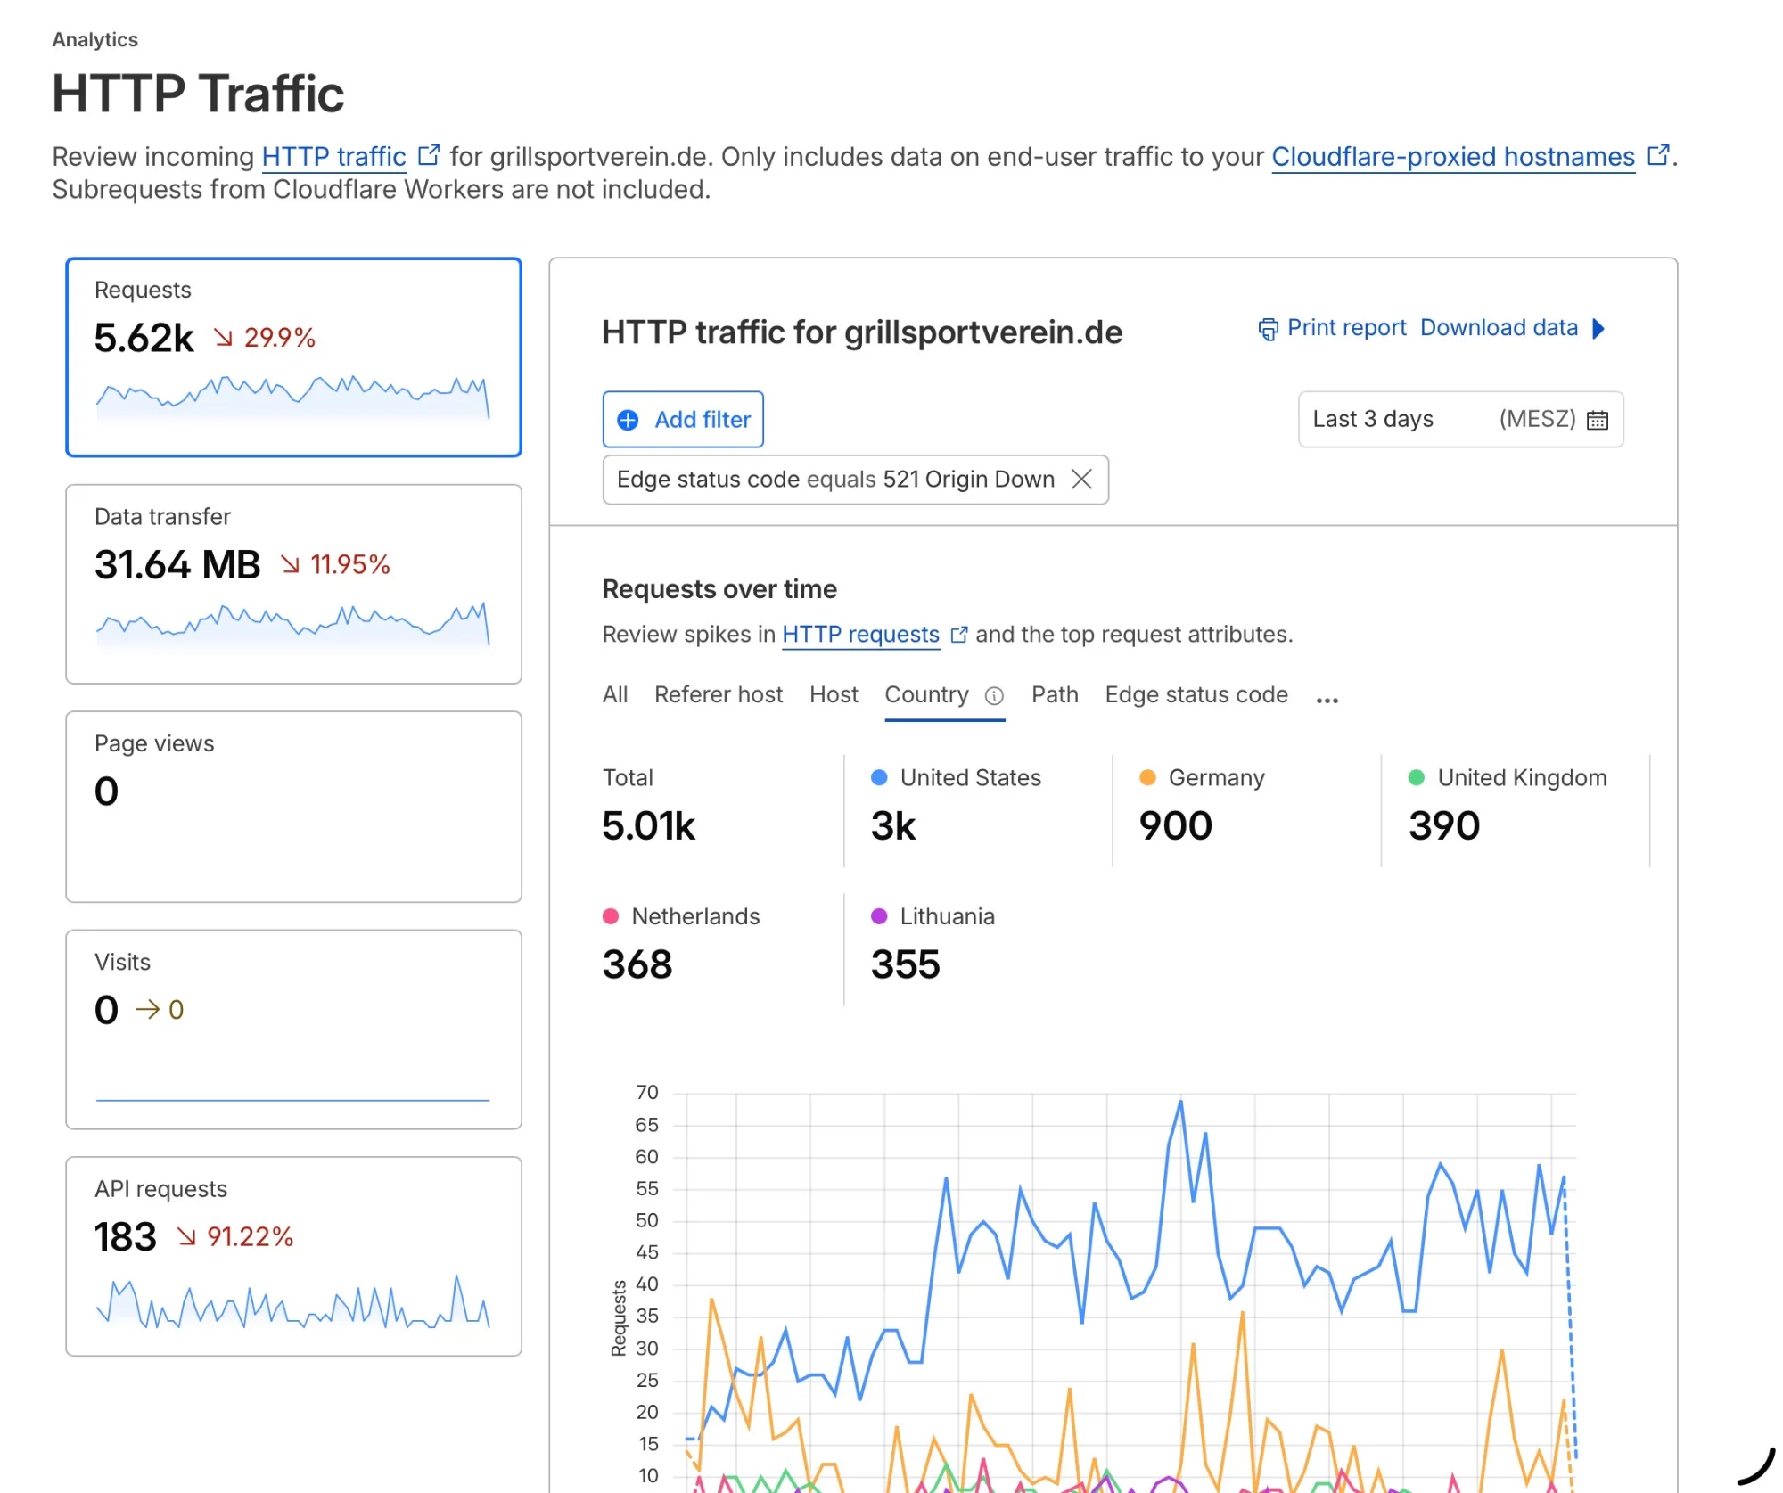Open the Cloudflare-proxied hostnames link
Screen dimensions: 1783x1493
(1453, 156)
